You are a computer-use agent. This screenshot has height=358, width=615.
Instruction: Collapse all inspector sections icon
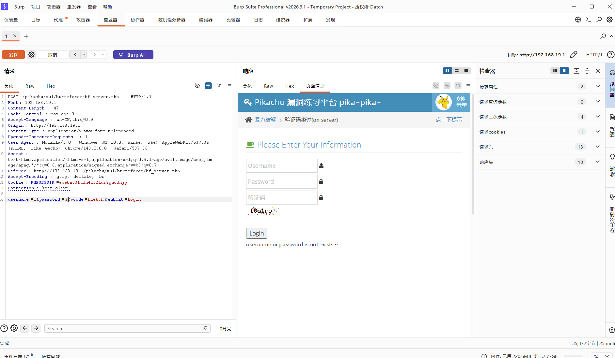(x=587, y=71)
